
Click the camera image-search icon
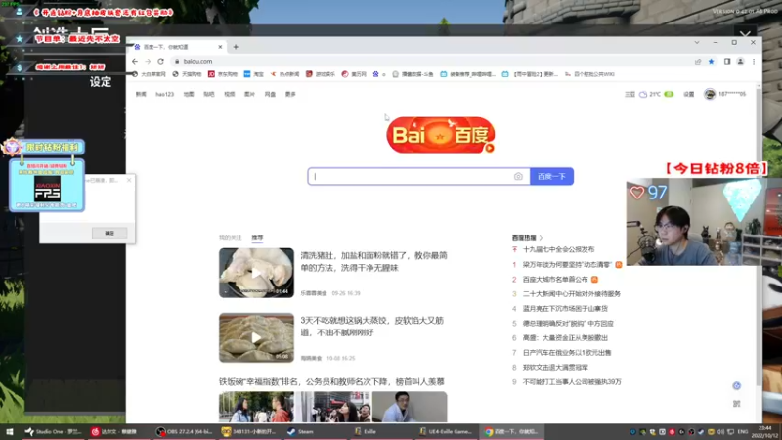[x=518, y=177]
